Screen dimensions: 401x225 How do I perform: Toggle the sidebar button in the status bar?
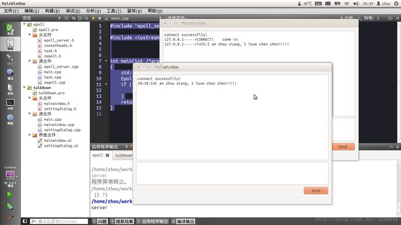point(25,221)
